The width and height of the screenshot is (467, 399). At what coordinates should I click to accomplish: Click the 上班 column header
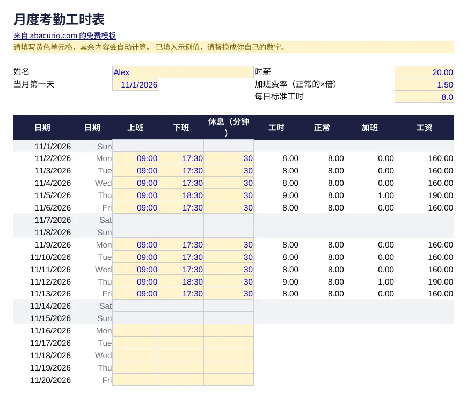(x=135, y=127)
